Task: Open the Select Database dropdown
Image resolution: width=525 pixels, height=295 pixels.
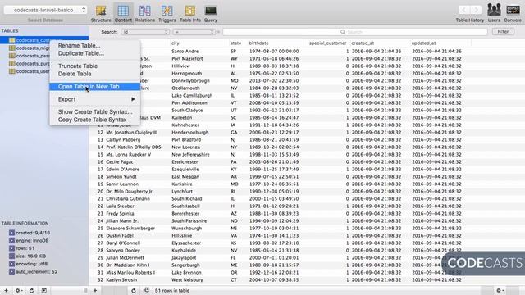Action: (45, 10)
